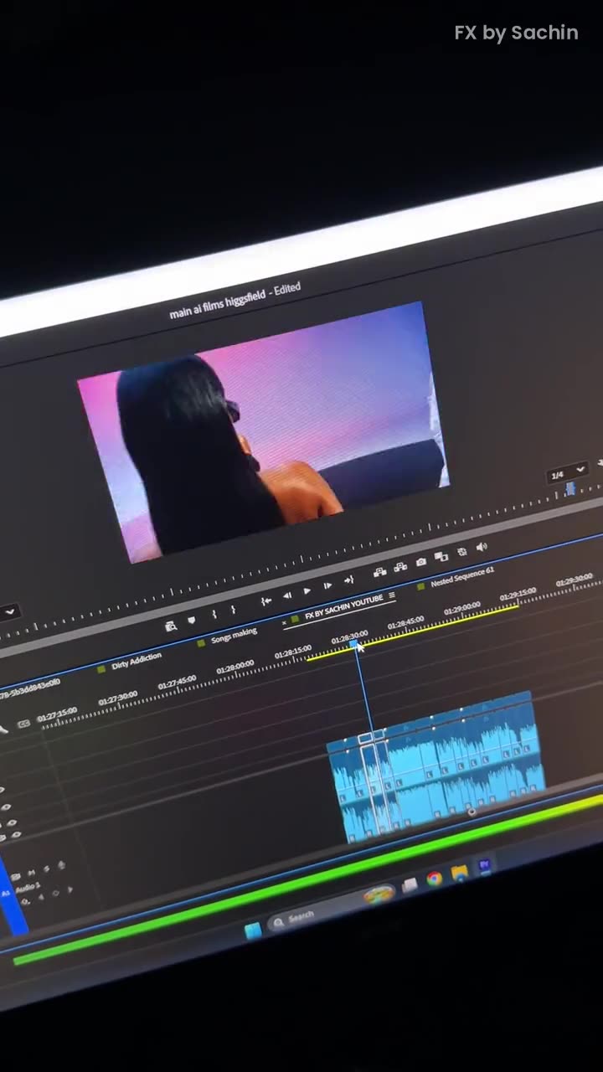
Task: Toggle the lowest video track eye icon
Action: (x=16, y=835)
